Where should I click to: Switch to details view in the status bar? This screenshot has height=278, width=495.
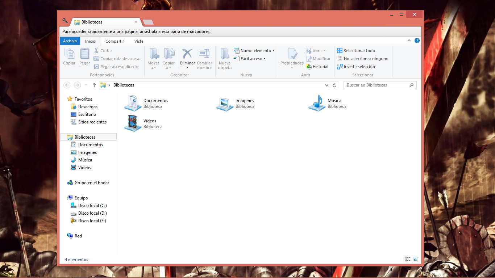coord(407,259)
